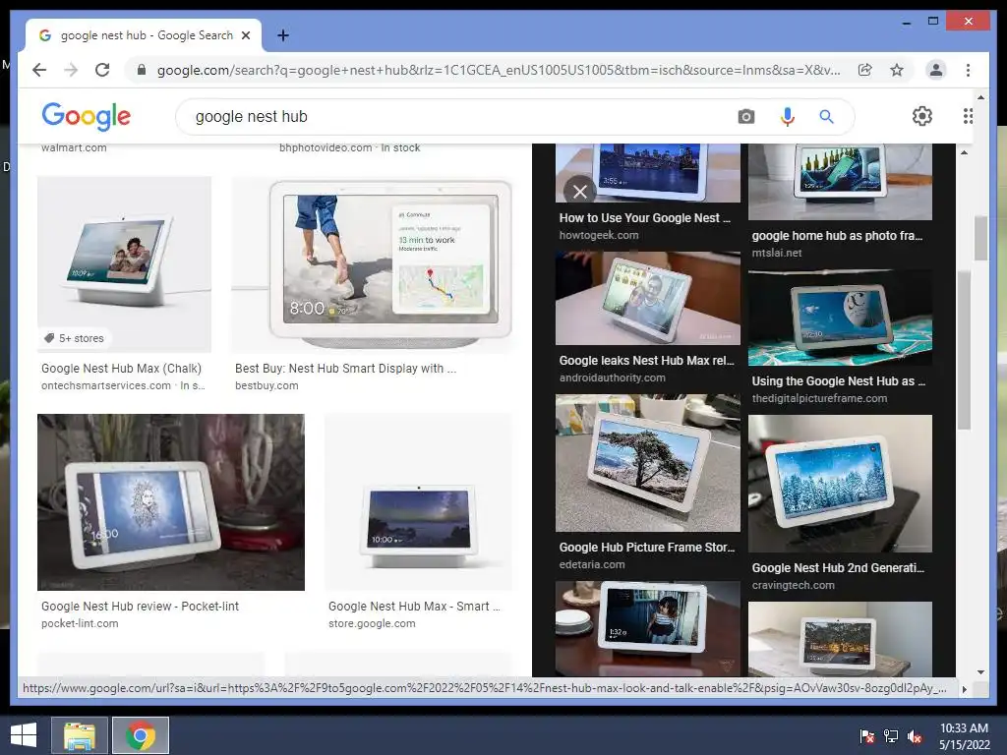
Task: Open the muted volume tray icon
Action: click(915, 736)
